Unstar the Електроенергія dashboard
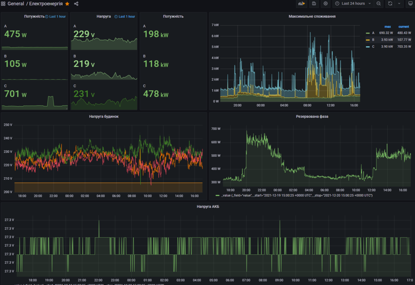415x285 pixels. (67, 4)
